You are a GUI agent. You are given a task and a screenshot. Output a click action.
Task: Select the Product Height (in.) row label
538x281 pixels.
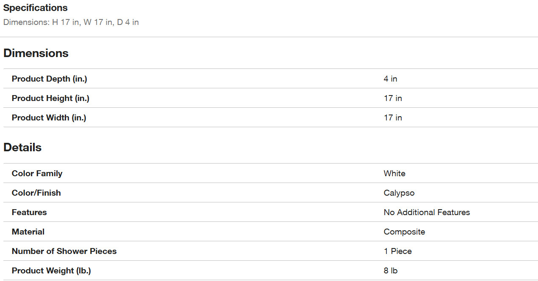pos(50,98)
